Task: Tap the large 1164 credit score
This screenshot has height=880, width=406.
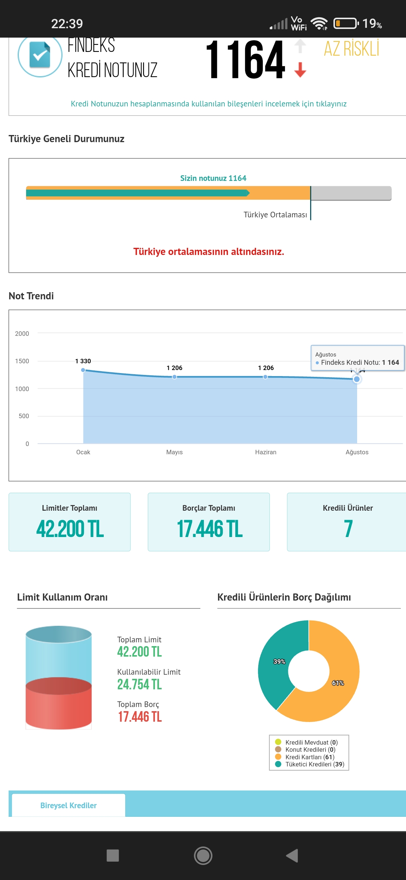Action: 245,59
